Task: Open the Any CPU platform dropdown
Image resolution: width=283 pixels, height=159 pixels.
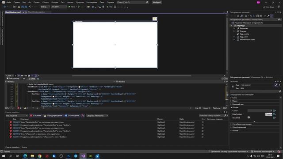Action: pos(59,7)
